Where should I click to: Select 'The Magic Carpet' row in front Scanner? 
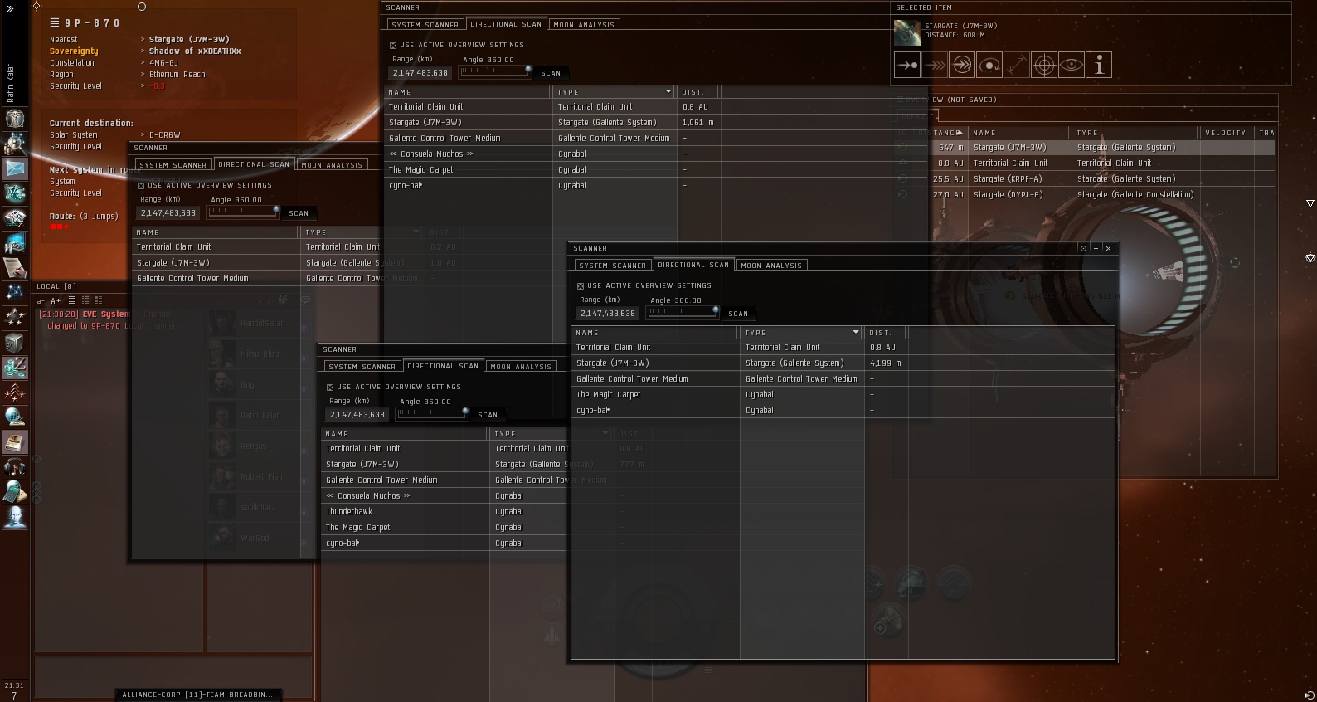(843, 395)
